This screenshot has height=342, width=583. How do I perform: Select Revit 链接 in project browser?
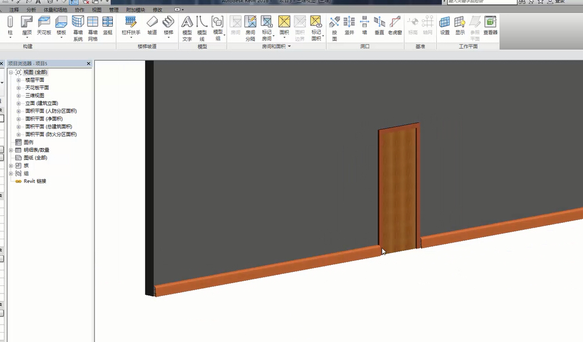coord(35,182)
